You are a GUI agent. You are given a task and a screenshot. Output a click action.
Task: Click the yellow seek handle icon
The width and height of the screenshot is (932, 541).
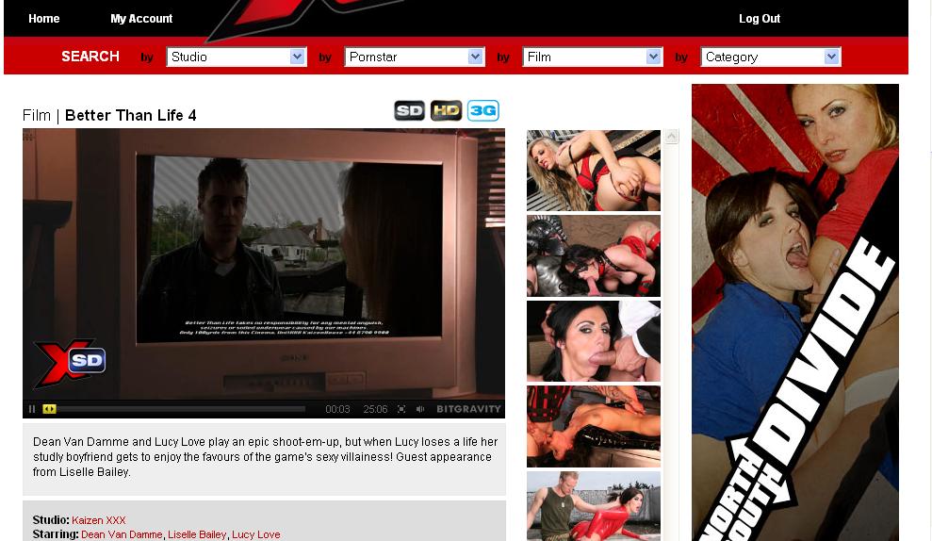pos(49,409)
